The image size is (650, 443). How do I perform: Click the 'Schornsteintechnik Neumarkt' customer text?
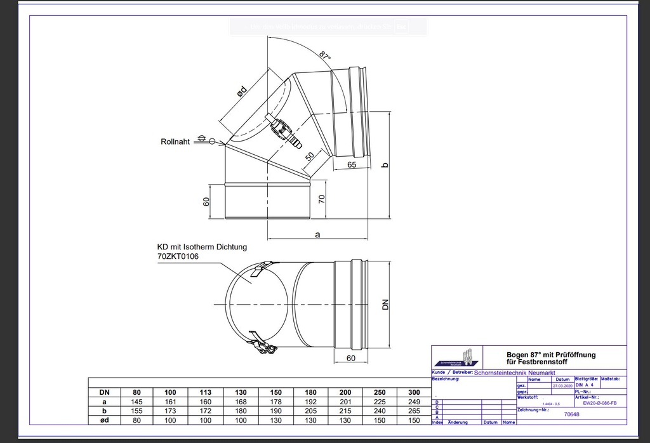click(514, 373)
